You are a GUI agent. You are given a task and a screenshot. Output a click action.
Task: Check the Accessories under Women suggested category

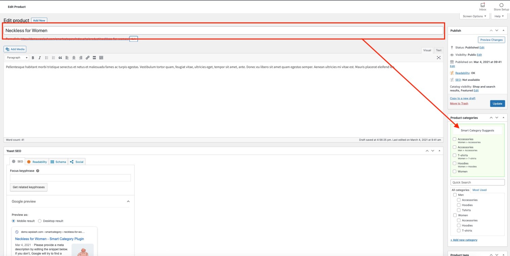point(455,139)
